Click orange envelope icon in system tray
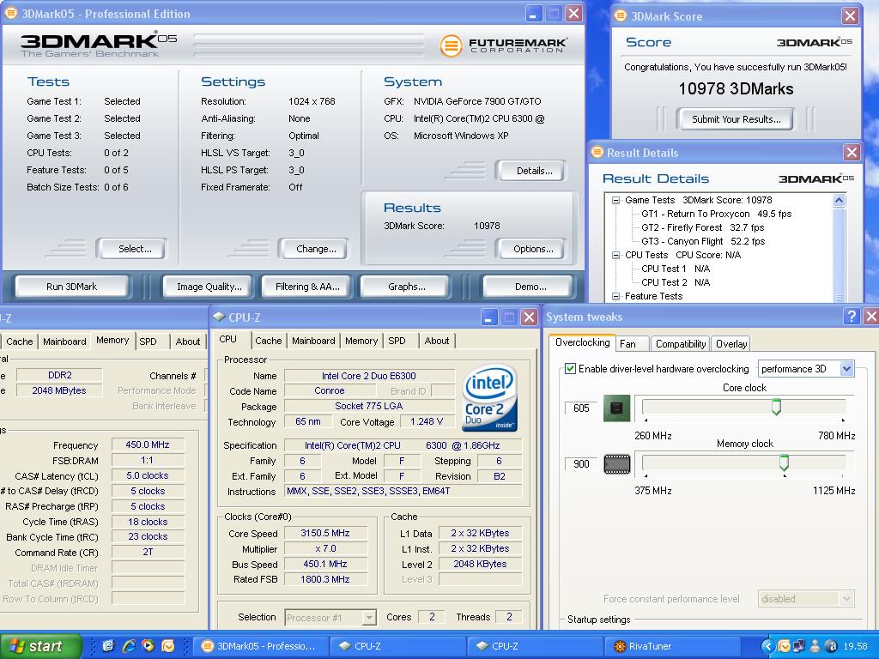Image resolution: width=879 pixels, height=659 pixels. [x=784, y=646]
